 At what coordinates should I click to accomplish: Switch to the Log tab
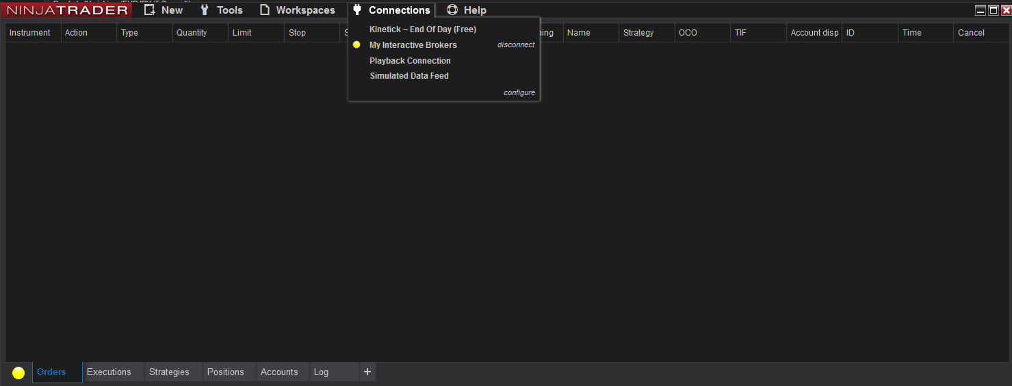334,372
